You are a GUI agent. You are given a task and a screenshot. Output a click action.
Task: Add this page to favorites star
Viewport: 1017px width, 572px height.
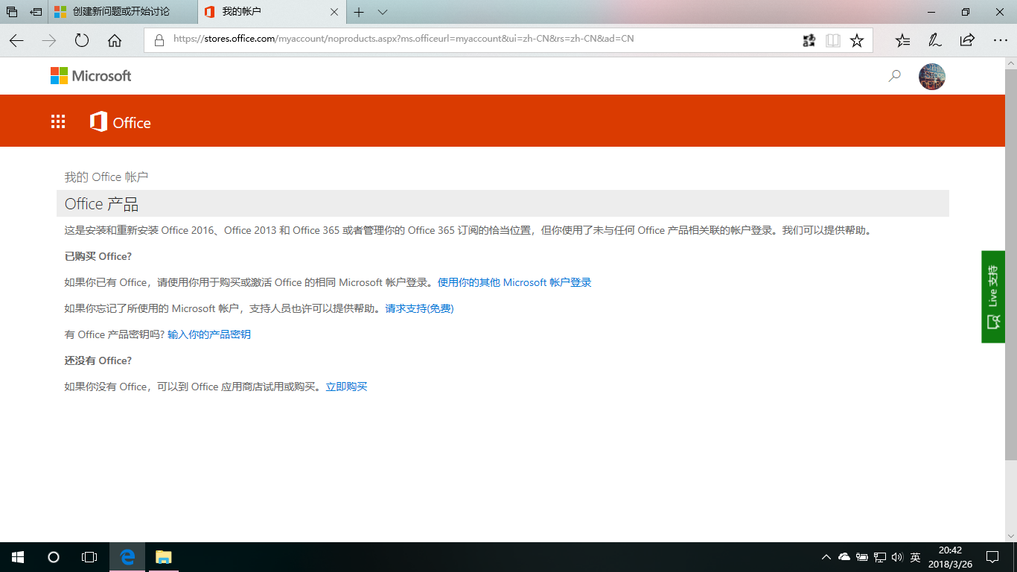(x=857, y=40)
